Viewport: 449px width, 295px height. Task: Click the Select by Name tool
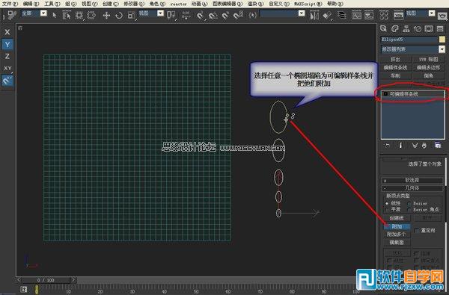(x=67, y=15)
